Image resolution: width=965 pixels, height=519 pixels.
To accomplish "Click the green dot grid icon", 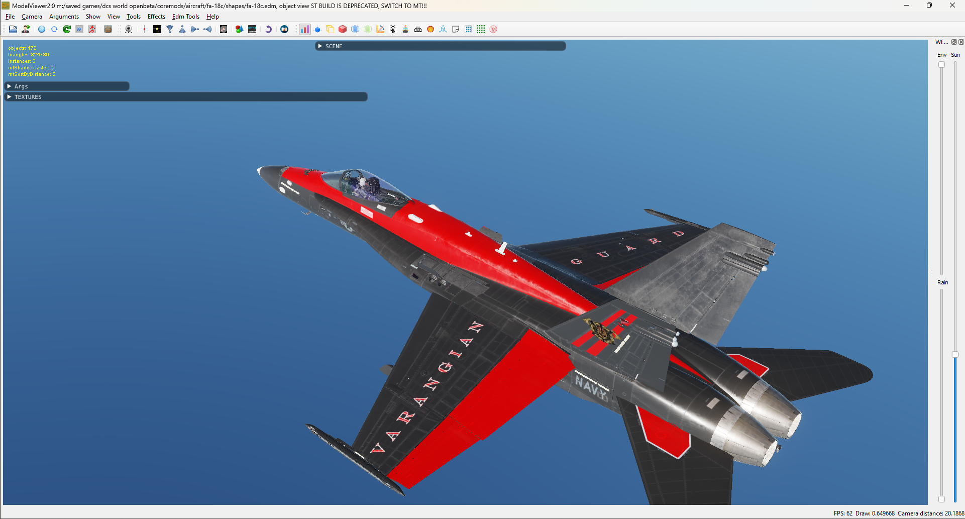I will pos(481,29).
